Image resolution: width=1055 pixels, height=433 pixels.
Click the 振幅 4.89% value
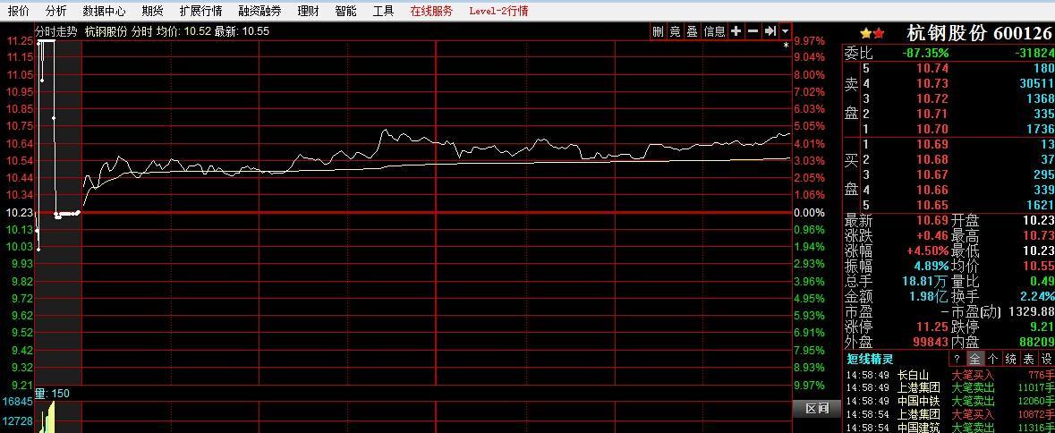pyautogui.click(x=932, y=267)
